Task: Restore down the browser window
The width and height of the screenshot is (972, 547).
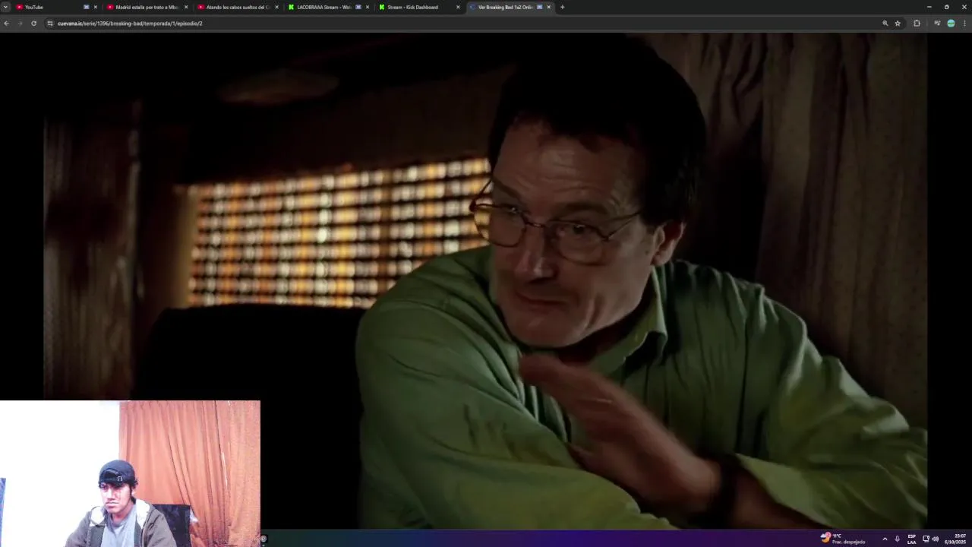Action: (x=946, y=7)
